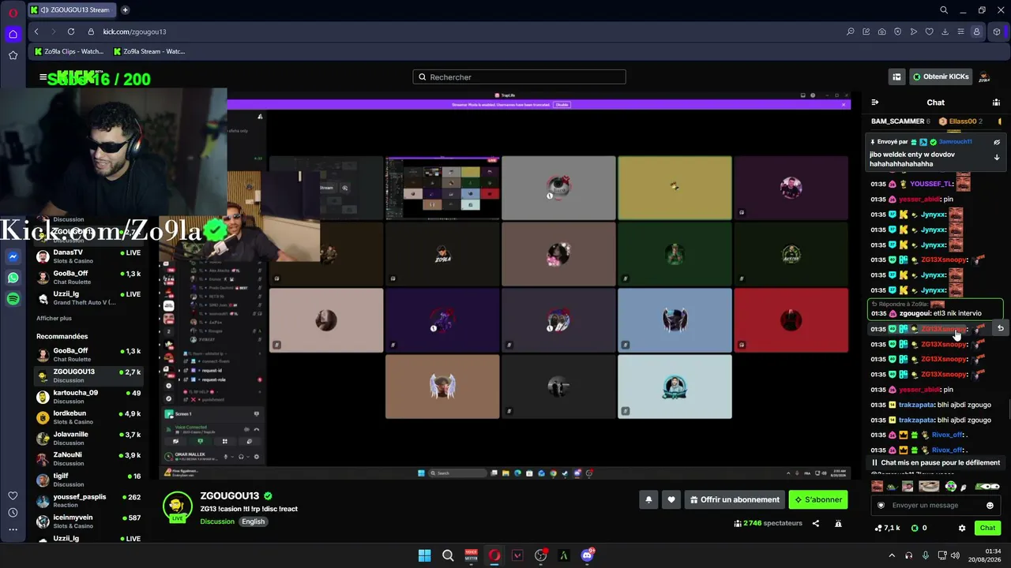This screenshot has height=568, width=1011.
Task: Open Spotify in the Opera sidebar
Action: click(x=13, y=299)
